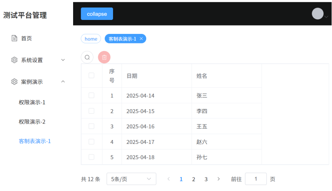The width and height of the screenshot is (332, 191).
Task: Go to page 3
Action: coord(206,179)
